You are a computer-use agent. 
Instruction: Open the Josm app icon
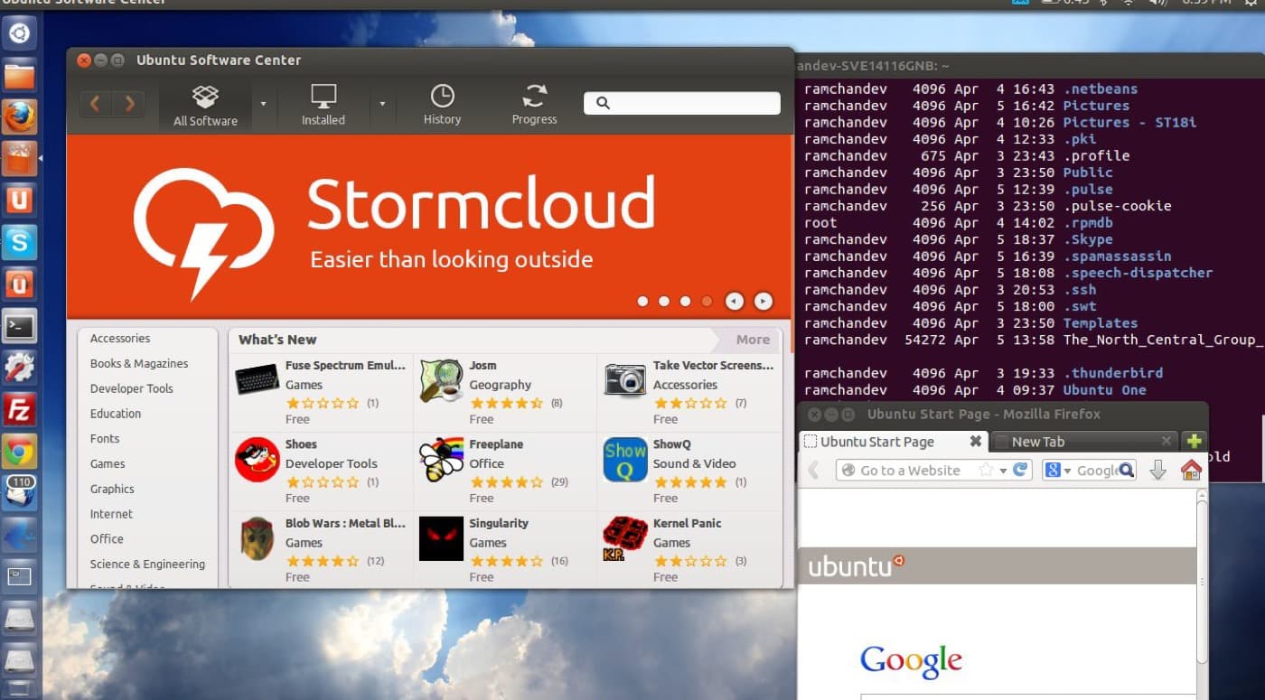point(442,380)
